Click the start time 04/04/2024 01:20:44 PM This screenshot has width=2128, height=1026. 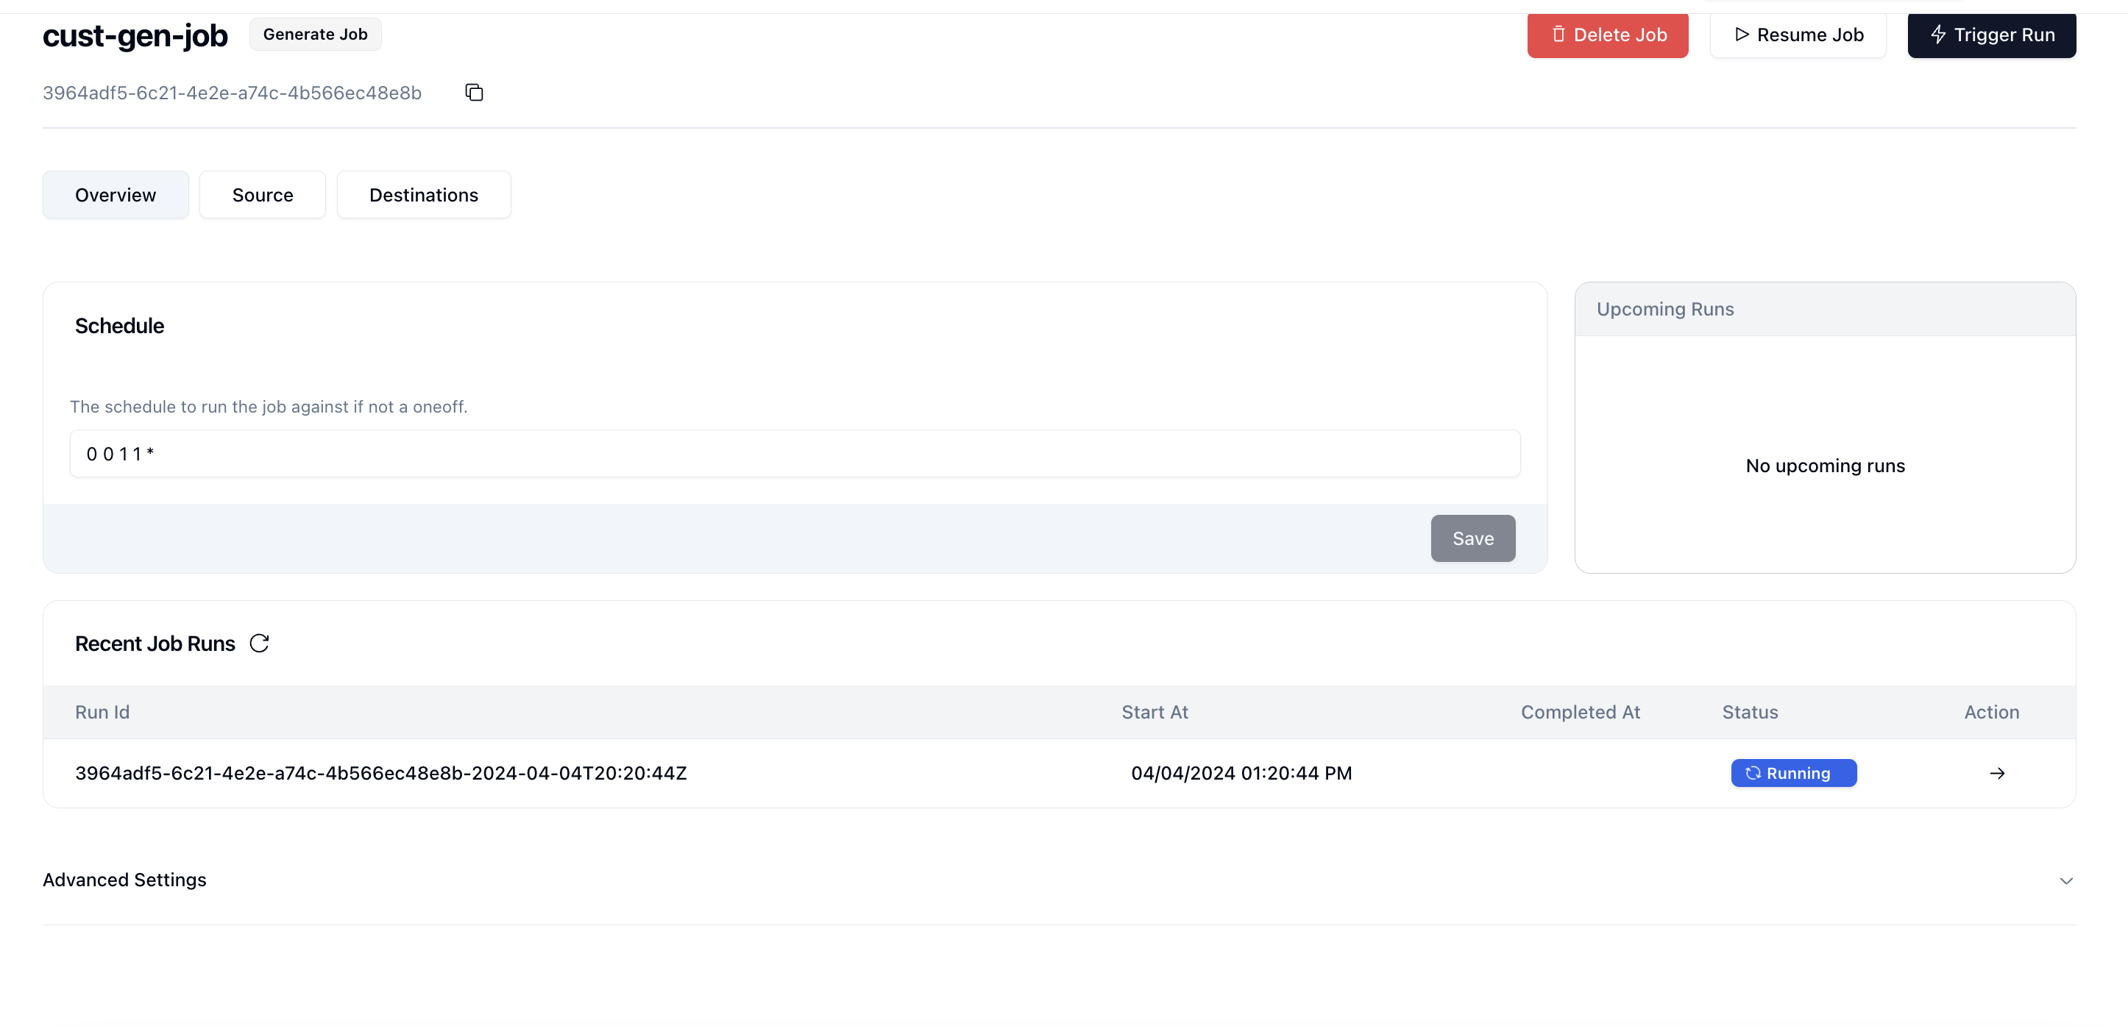1241,774
